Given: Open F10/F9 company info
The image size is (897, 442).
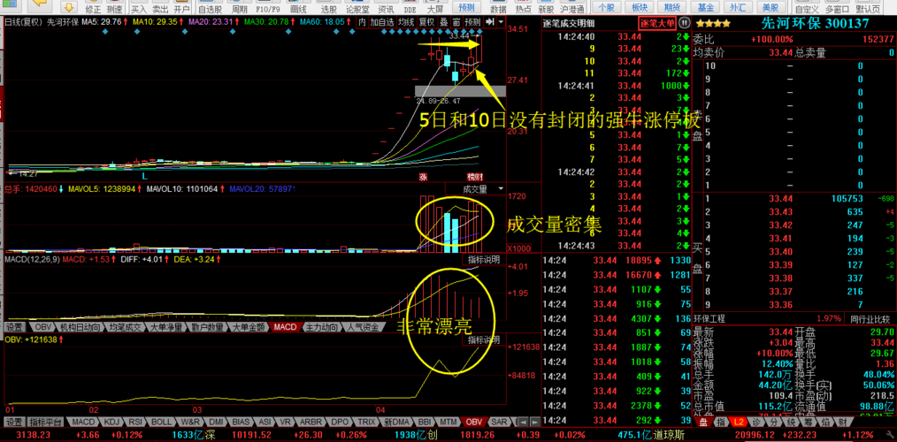Looking at the screenshot, I should click(268, 7).
